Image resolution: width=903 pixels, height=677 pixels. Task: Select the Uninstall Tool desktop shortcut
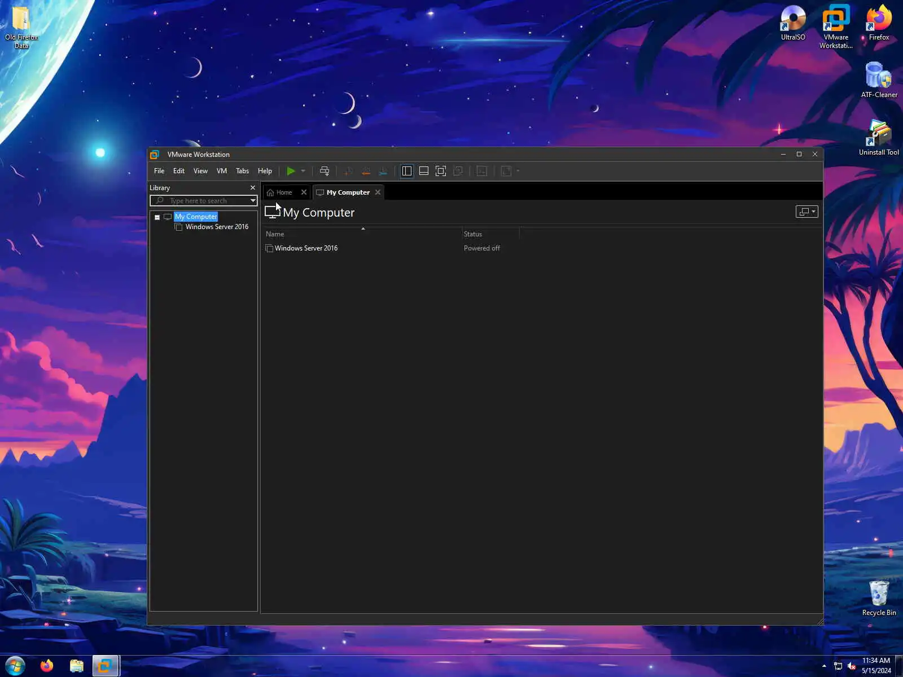coord(879,138)
